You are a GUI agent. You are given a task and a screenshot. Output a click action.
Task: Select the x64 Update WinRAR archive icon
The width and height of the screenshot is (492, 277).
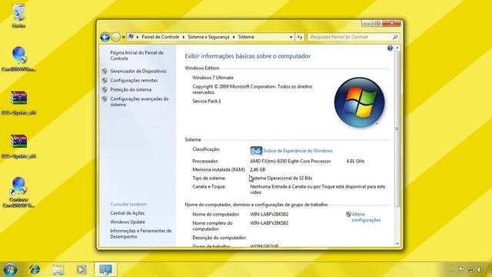tap(18, 146)
